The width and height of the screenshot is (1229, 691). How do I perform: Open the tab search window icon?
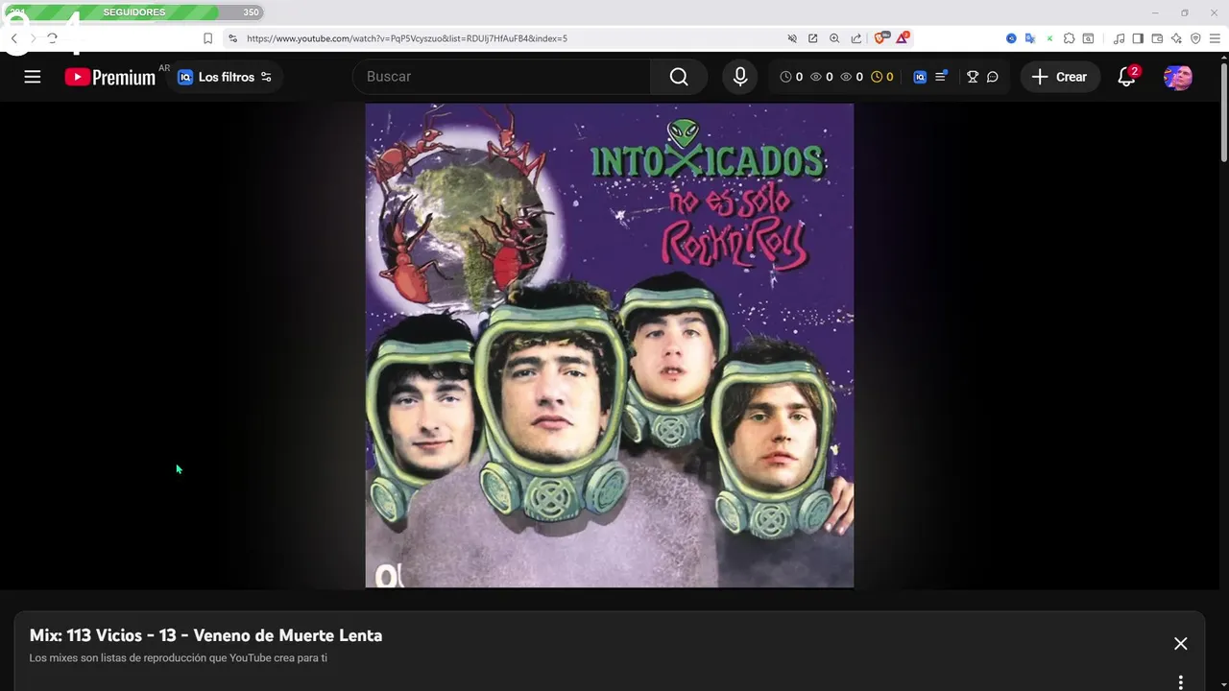tap(1088, 38)
